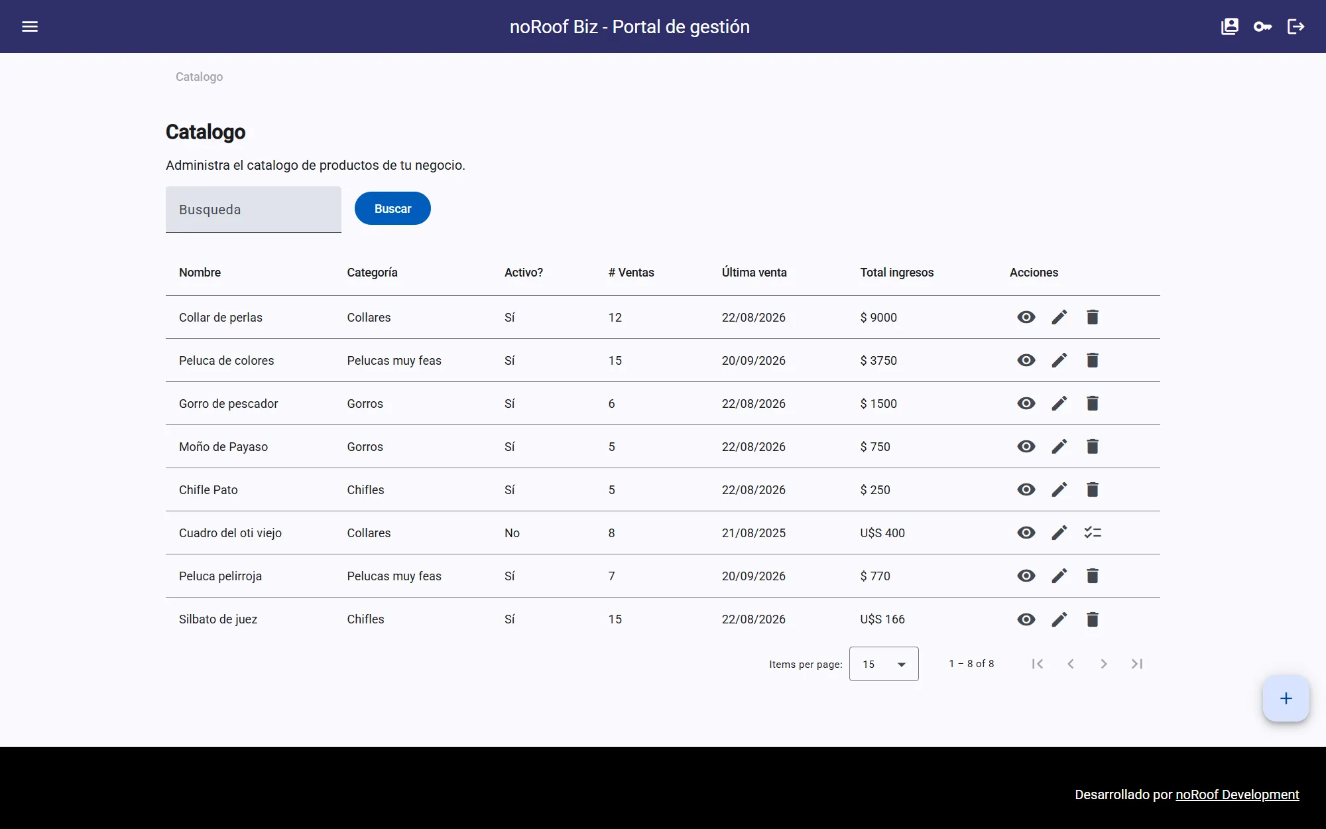The image size is (1326, 829).
Task: View Cuadro del oti viejo via eye icon
Action: [x=1026, y=533]
